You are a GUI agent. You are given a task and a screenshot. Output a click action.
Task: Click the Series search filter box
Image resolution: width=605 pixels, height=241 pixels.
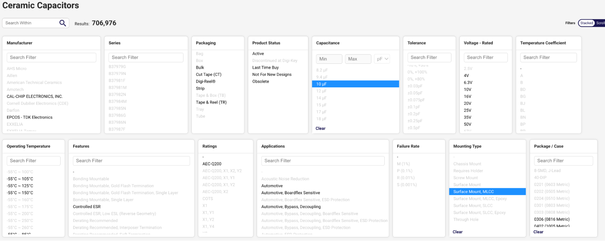click(146, 57)
